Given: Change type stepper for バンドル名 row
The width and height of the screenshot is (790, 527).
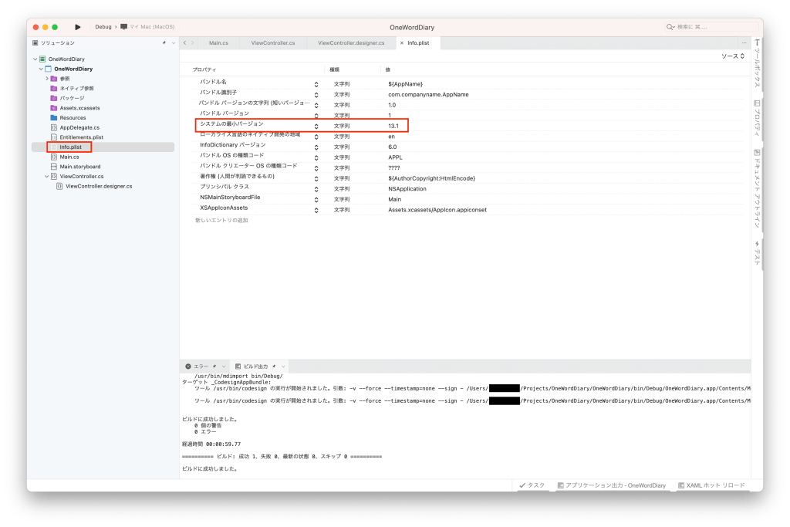Looking at the screenshot, I should [316, 83].
